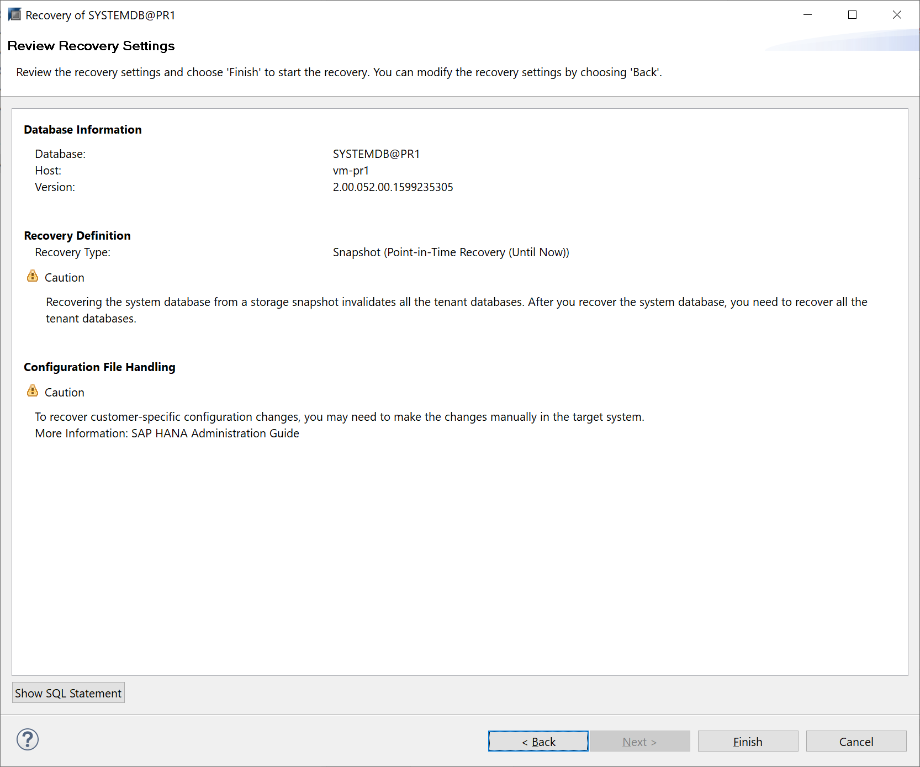This screenshot has width=920, height=767.
Task: Select version number 2.00.052.00.1599235305
Action: [393, 187]
